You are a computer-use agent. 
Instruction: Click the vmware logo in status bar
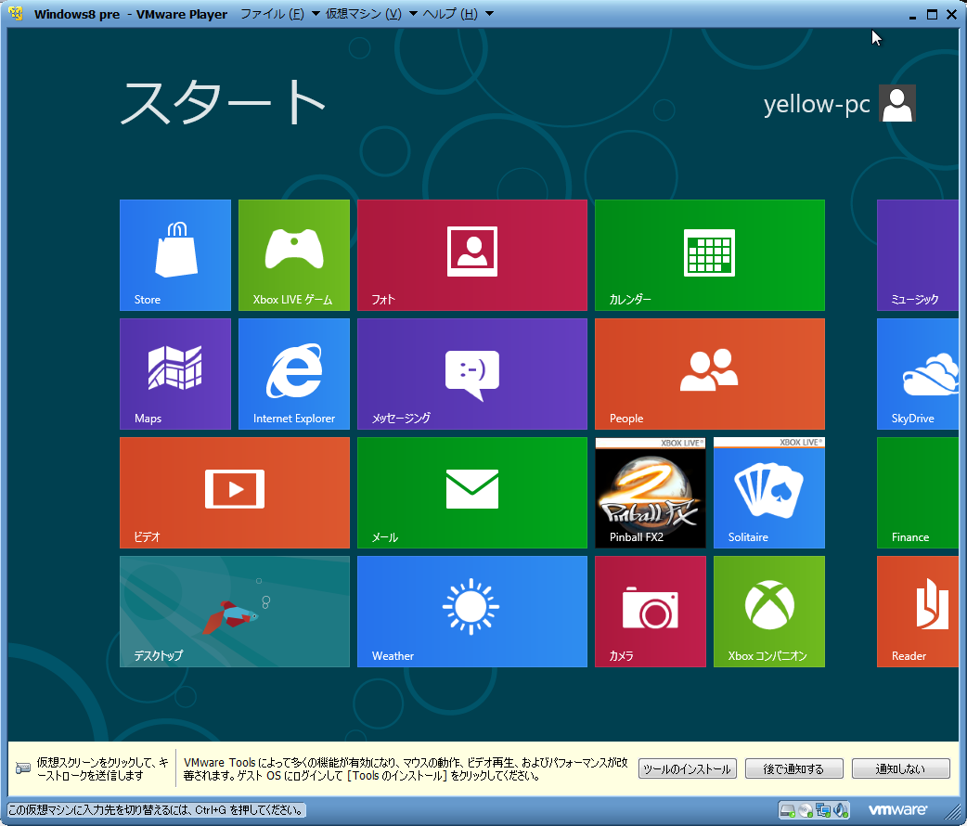coord(898,809)
